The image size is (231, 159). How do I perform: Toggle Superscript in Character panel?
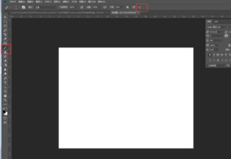tap(226, 55)
